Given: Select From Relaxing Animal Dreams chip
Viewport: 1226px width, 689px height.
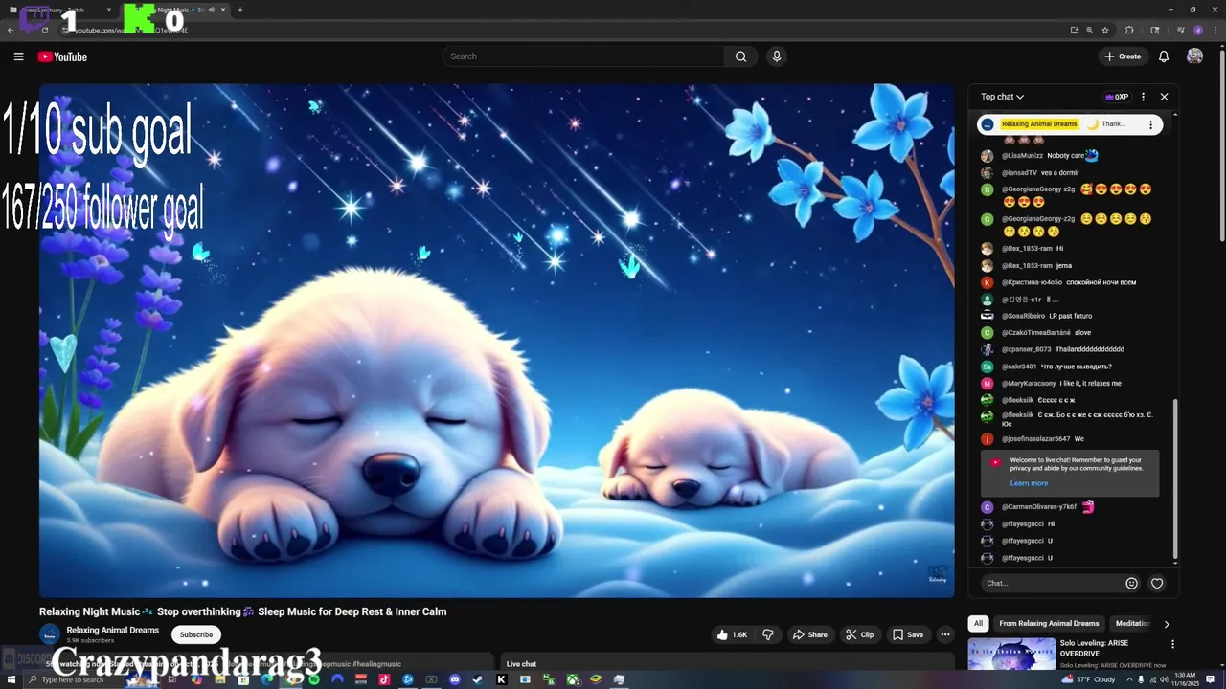Looking at the screenshot, I should click(1049, 623).
